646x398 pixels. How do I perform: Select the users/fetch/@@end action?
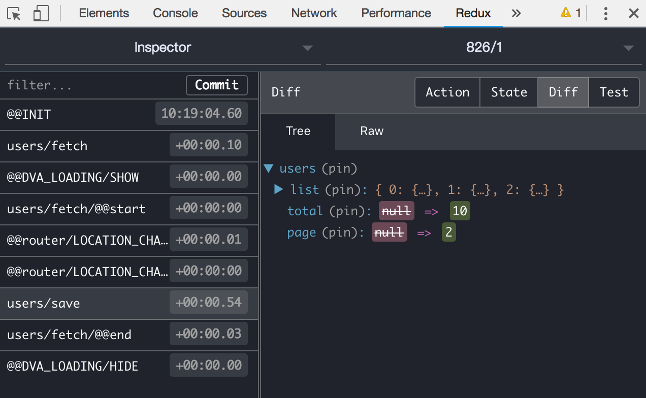pyautogui.click(x=129, y=335)
